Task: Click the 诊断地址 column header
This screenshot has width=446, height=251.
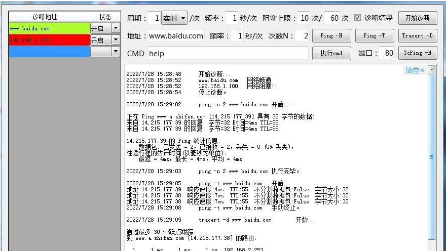Action: pyautogui.click(x=49, y=17)
